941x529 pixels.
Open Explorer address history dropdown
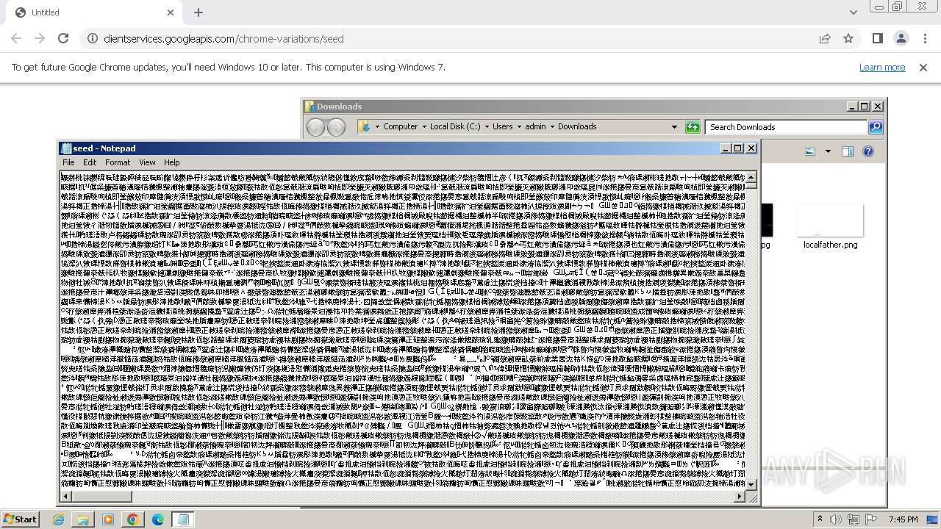point(674,126)
